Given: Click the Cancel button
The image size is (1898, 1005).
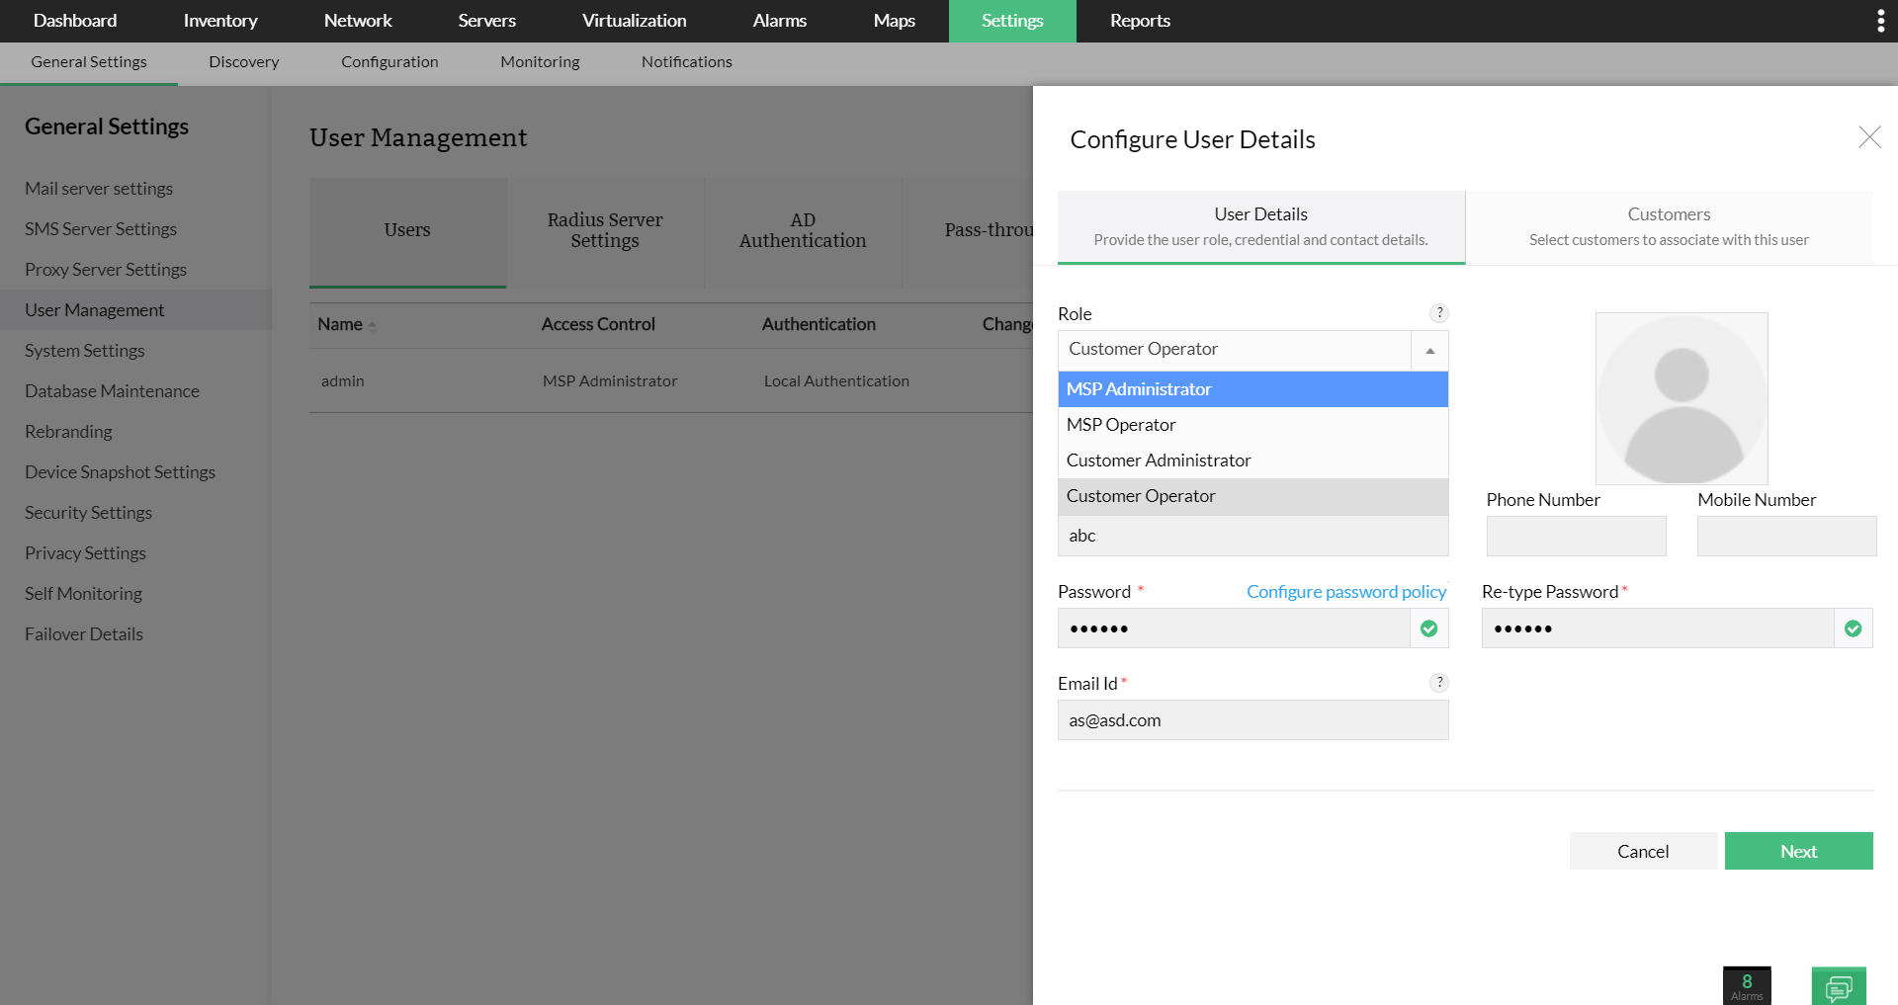Looking at the screenshot, I should coord(1643,851).
